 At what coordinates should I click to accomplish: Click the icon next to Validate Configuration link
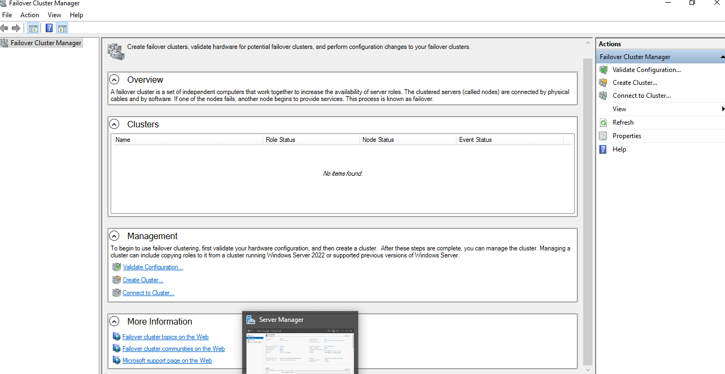point(117,267)
